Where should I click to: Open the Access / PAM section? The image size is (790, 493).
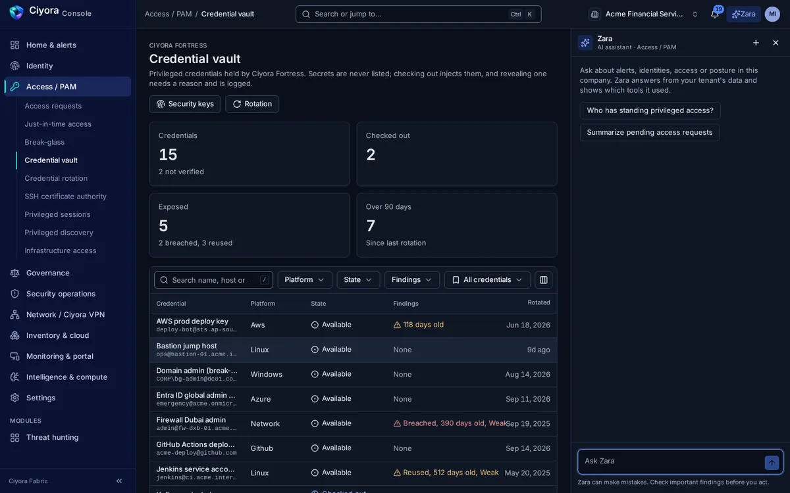[68, 87]
